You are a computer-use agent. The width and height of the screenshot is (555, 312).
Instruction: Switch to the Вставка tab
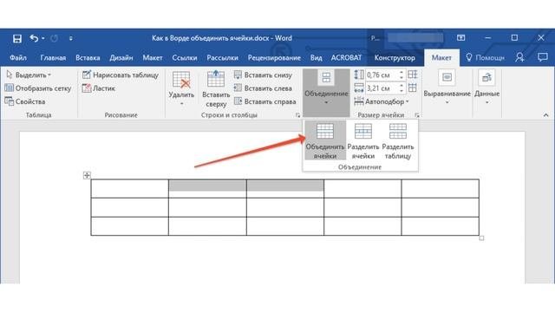pos(88,58)
